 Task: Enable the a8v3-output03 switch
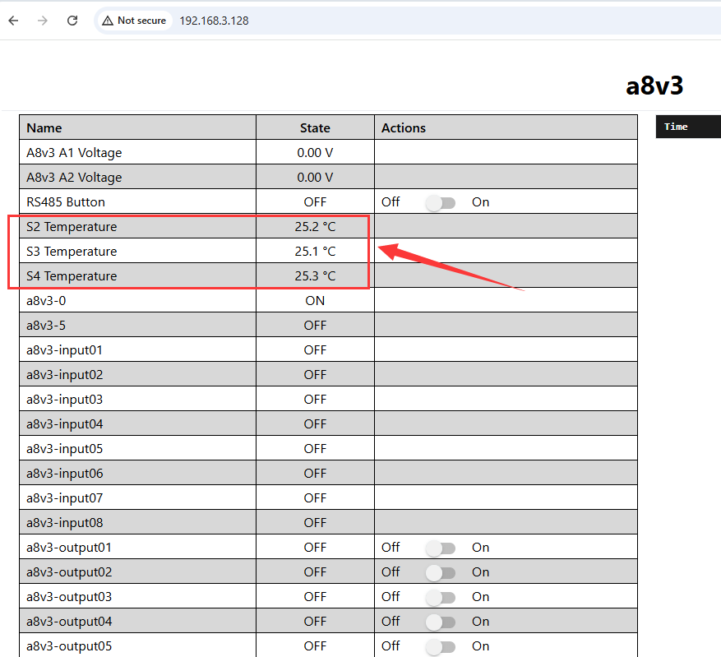click(440, 597)
